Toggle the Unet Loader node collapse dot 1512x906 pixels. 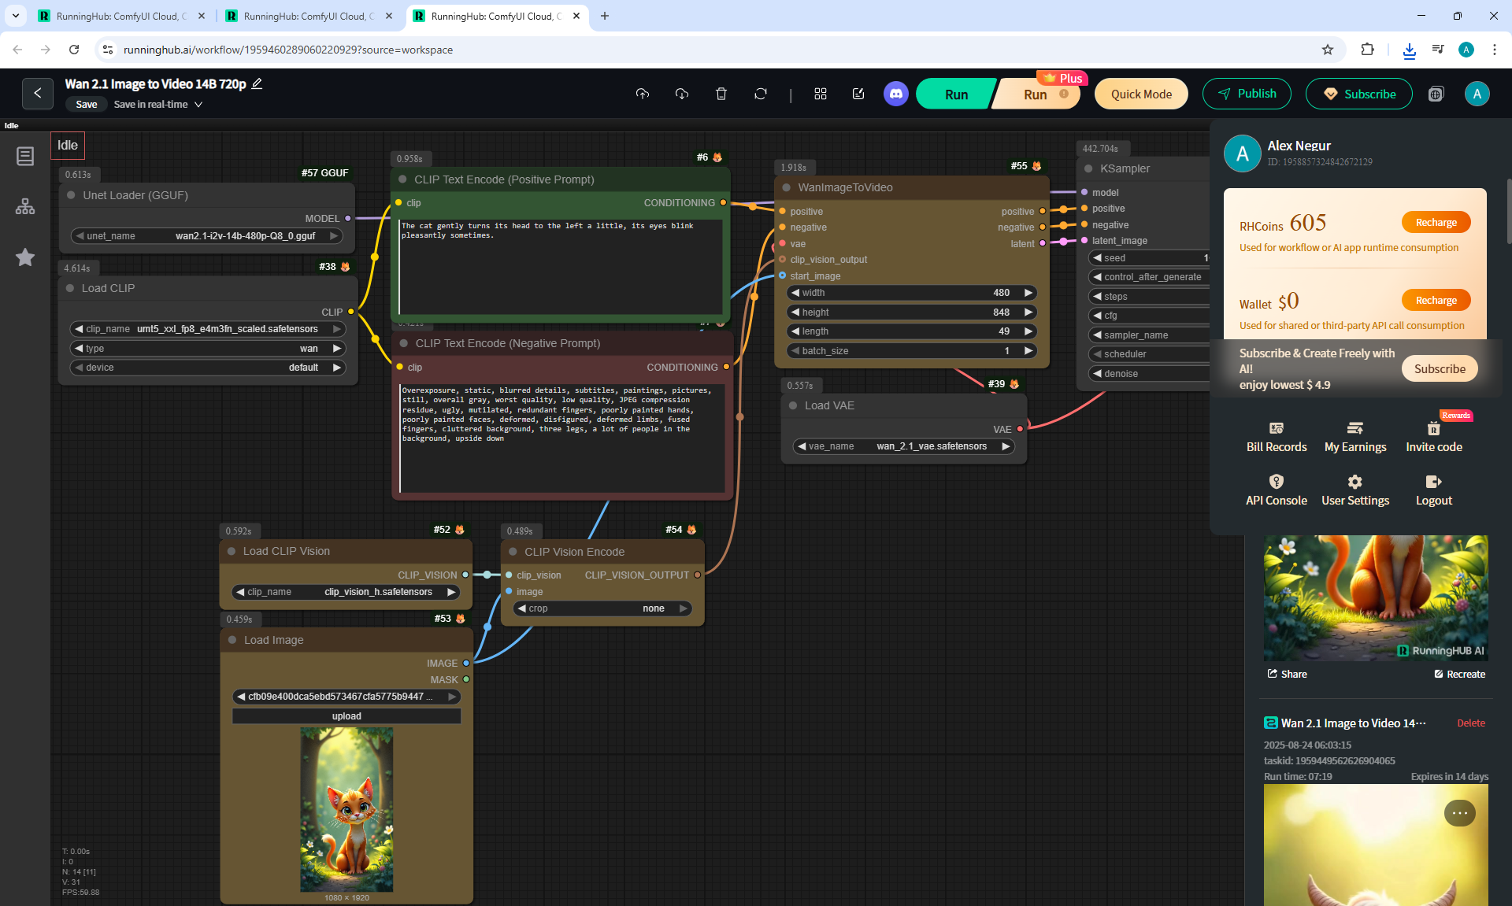coord(71,195)
